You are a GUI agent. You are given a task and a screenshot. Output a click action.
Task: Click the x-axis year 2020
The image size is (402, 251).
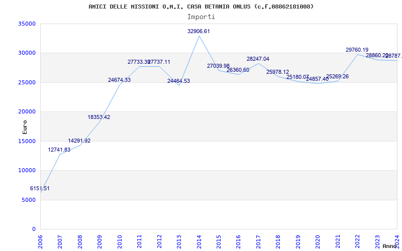318,241
